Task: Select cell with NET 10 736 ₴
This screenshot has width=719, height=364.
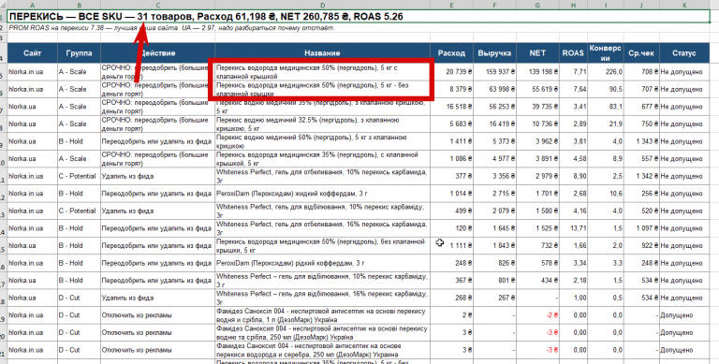Action: [x=537, y=124]
